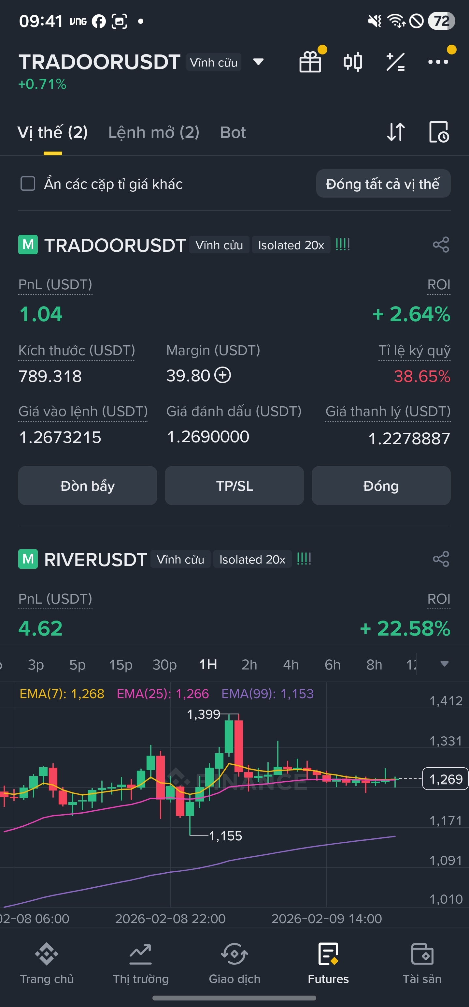Tap the 38.65% margin ratio value
This screenshot has height=1007, width=469.
[422, 376]
